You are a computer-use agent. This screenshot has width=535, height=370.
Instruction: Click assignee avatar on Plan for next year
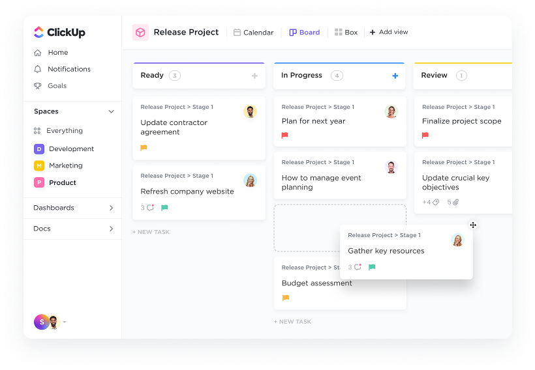tap(391, 111)
